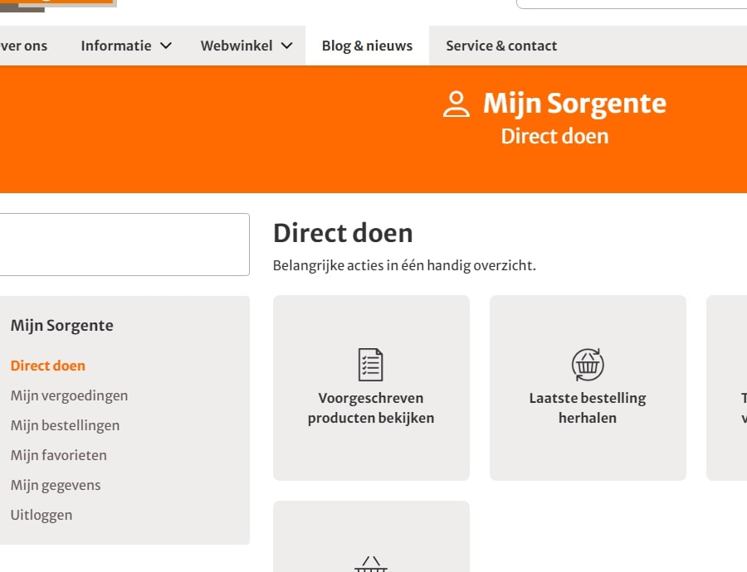Click the repeat last order basket icon
747x572 pixels.
point(588,365)
